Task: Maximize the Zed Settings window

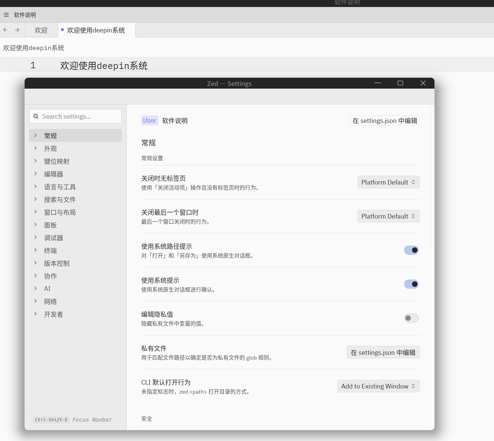Action: click(x=400, y=83)
